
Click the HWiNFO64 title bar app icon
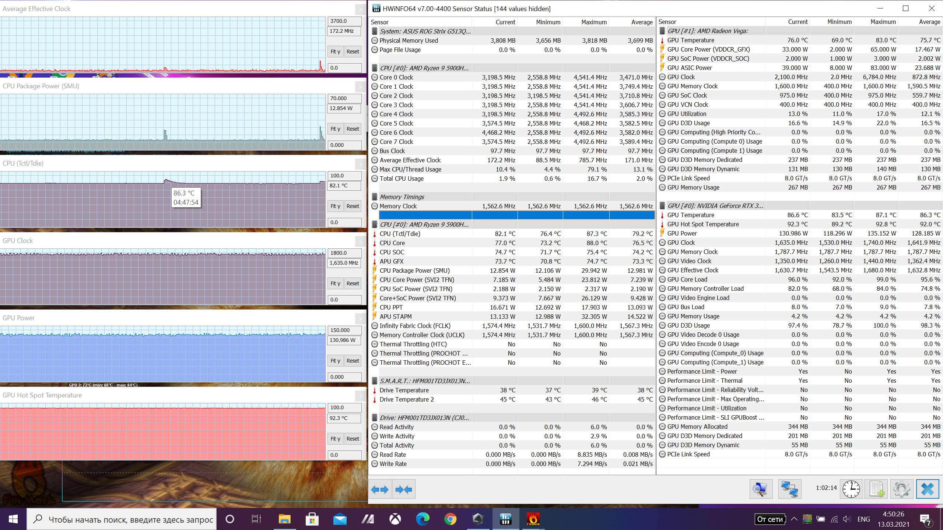pyautogui.click(x=376, y=8)
